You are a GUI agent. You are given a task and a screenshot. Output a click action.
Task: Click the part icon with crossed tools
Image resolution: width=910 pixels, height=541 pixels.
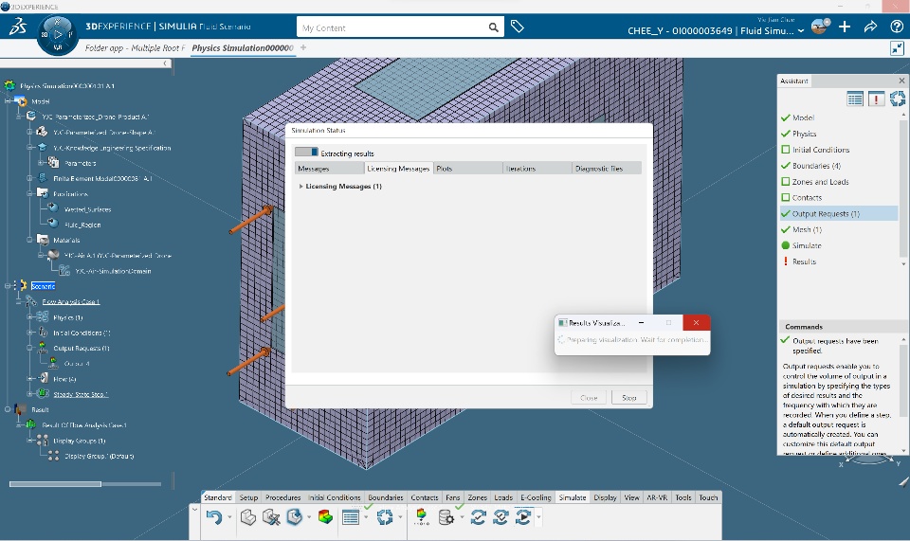(271, 516)
